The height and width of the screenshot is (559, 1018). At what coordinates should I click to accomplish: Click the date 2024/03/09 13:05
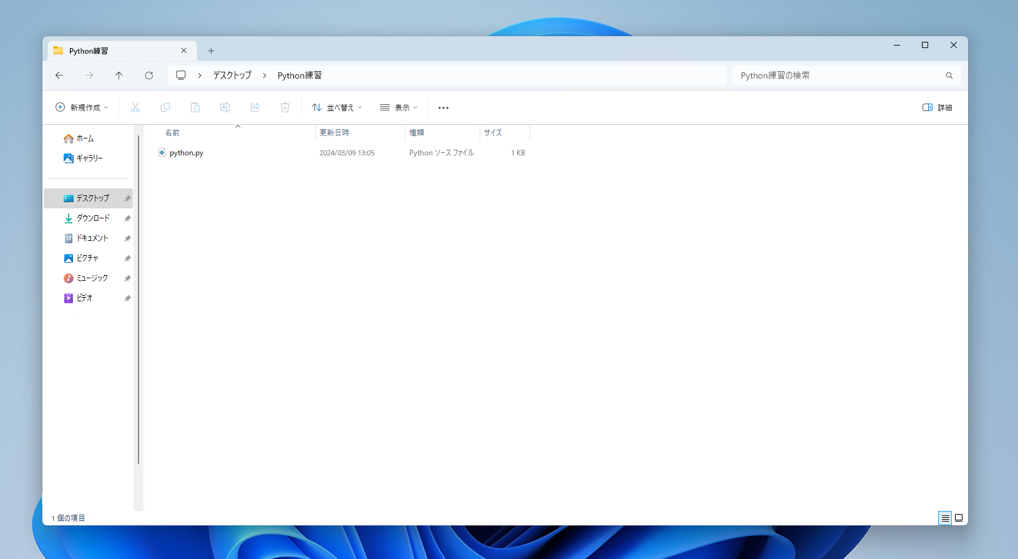[x=347, y=153]
